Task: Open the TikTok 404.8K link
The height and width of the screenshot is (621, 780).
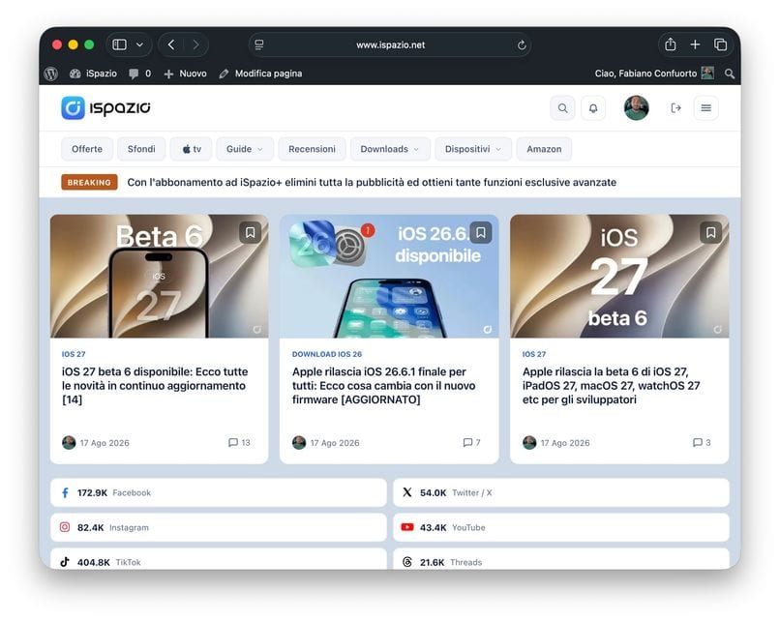Action: 219,559
